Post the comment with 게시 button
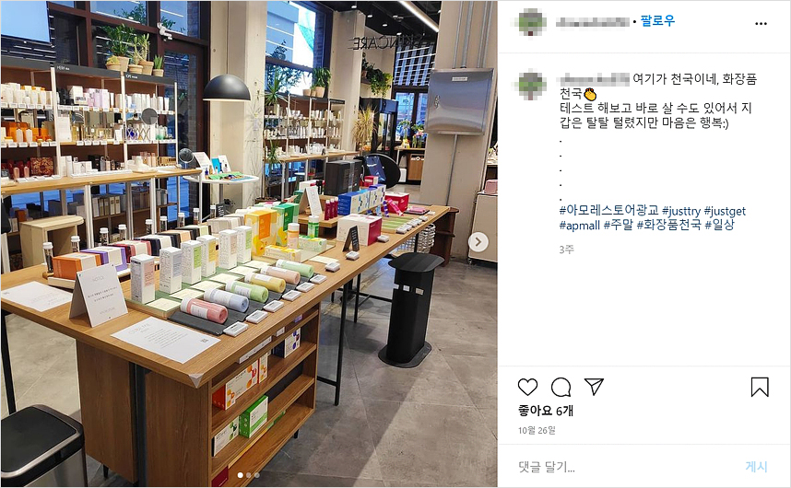 click(x=756, y=467)
